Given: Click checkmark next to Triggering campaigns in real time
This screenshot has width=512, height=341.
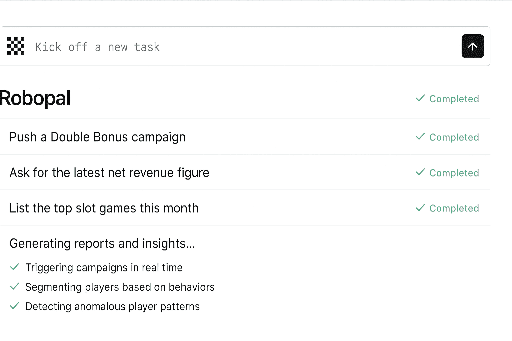Looking at the screenshot, I should point(15,267).
